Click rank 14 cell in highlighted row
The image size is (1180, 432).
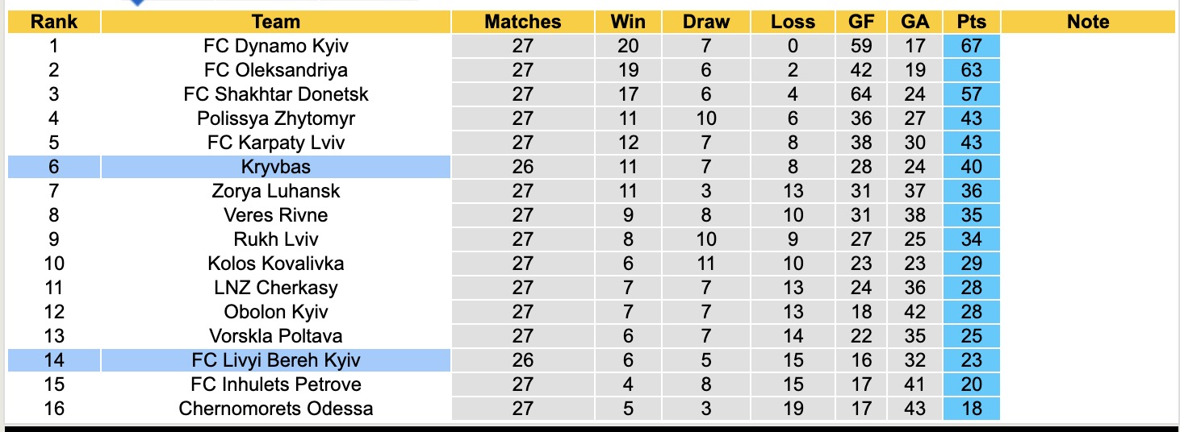pyautogui.click(x=53, y=360)
